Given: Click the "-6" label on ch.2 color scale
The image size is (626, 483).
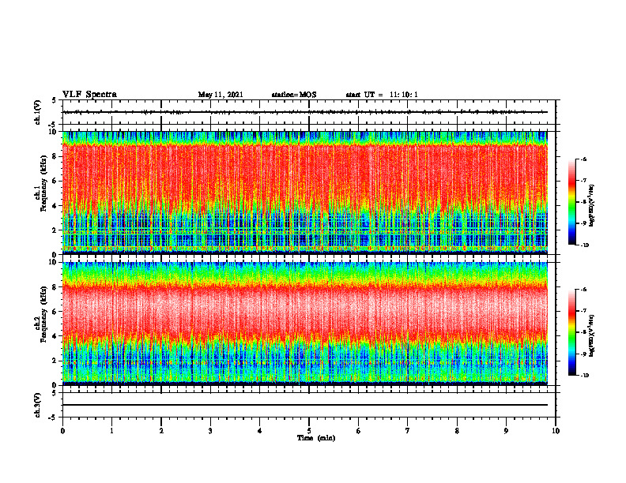Looking at the screenshot, I should [583, 290].
